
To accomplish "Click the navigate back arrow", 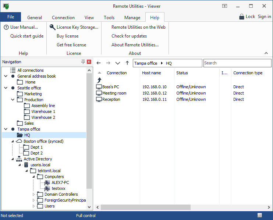I will click(99, 63).
